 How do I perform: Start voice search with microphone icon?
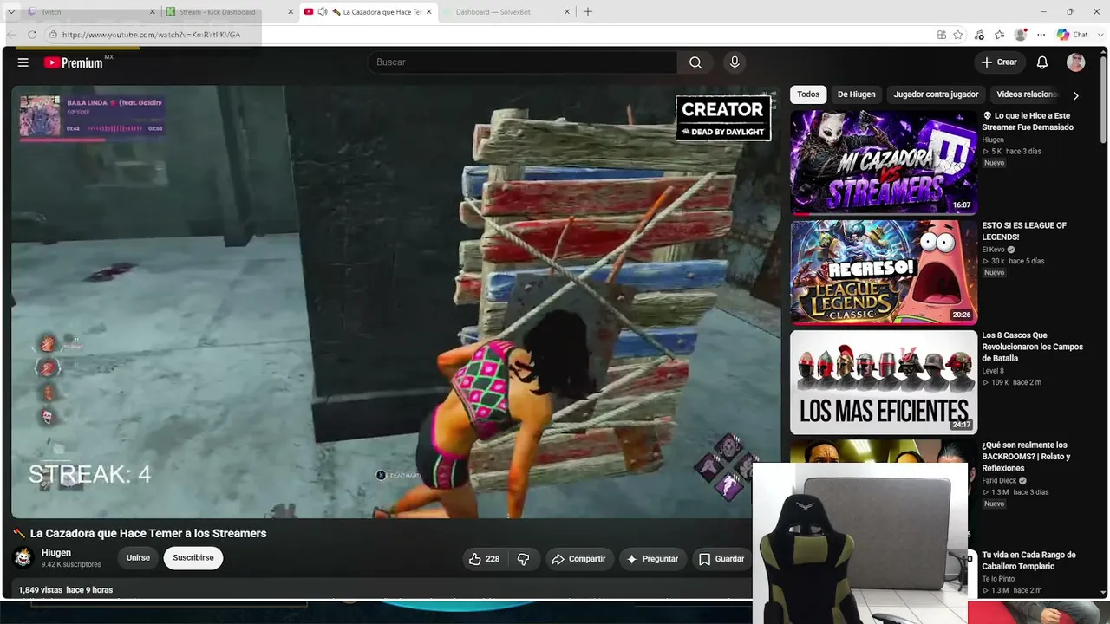735,62
